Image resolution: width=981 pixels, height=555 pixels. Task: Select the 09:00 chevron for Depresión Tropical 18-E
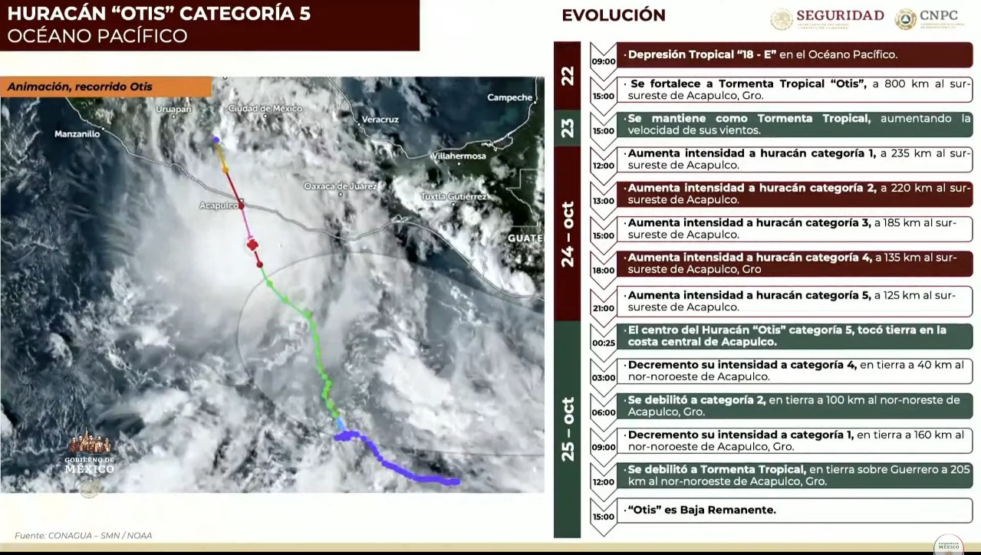[x=603, y=61]
